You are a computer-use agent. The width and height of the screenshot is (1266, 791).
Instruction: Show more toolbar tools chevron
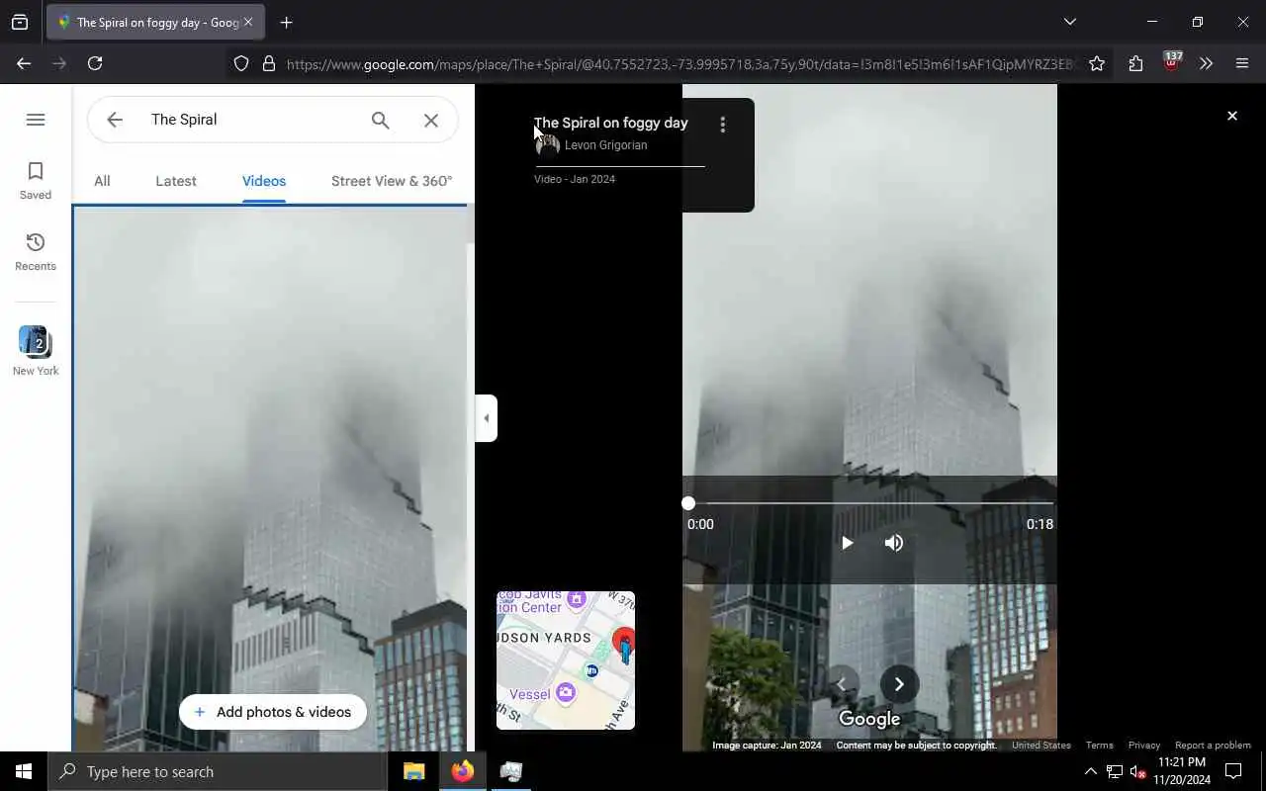pyautogui.click(x=1206, y=63)
